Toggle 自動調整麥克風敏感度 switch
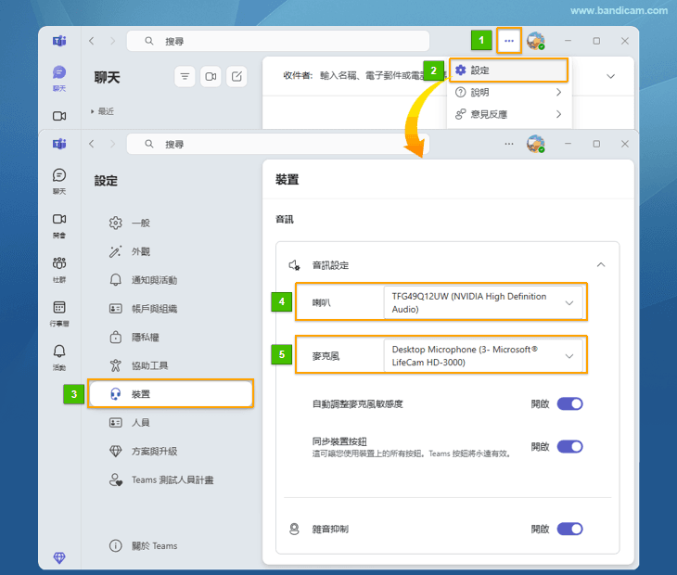Image resolution: width=677 pixels, height=575 pixels. click(570, 404)
